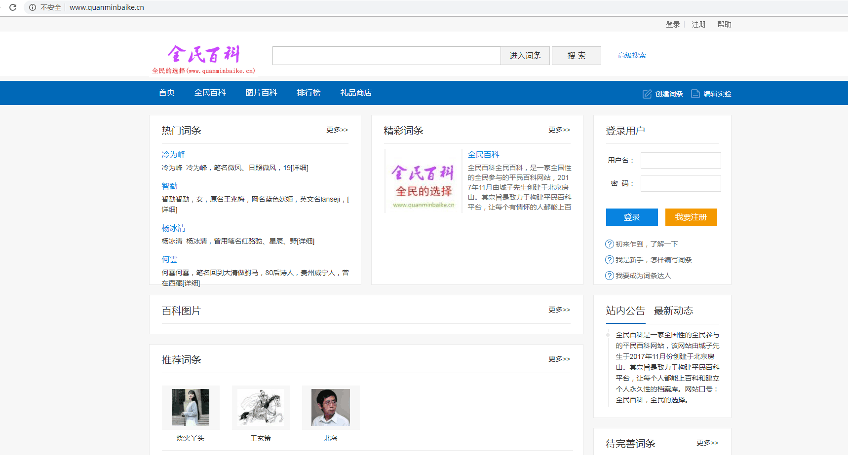Click the question icon beside 我要成为词条达人
The height and width of the screenshot is (455, 848).
coord(610,276)
